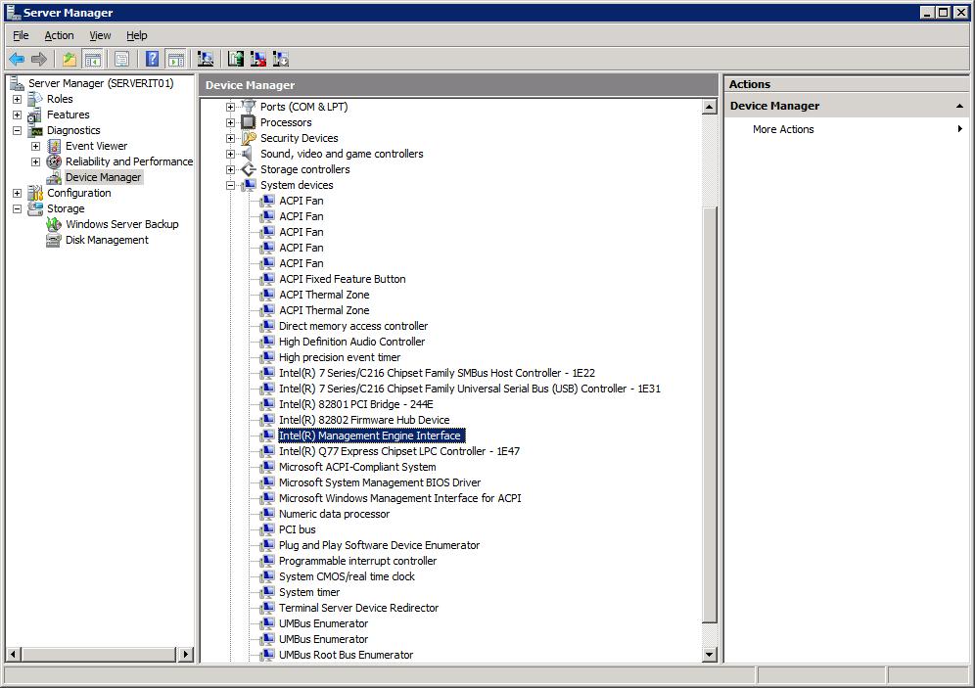Click the Reliability and Performance icon
This screenshot has height=688, width=975.
point(54,161)
